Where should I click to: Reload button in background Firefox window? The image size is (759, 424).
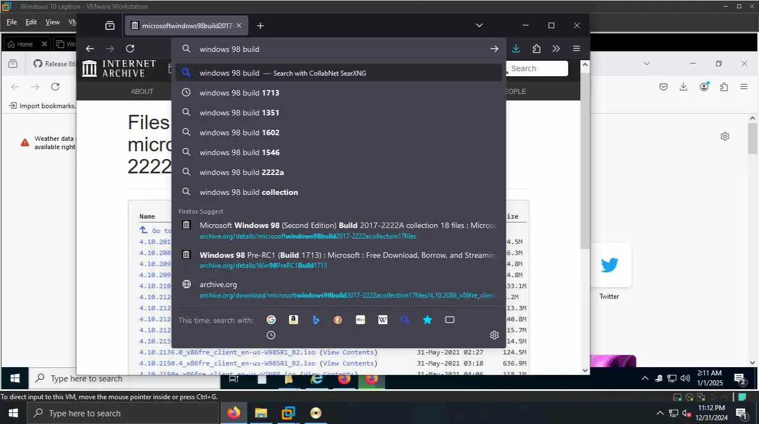[x=55, y=87]
